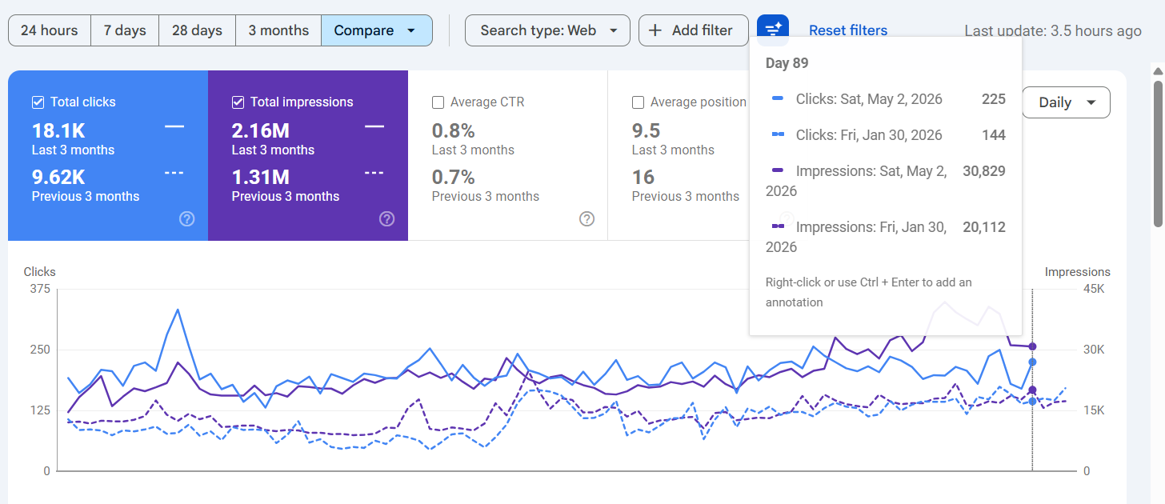Click the blue clicks data point on chart
This screenshot has width=1165, height=504.
click(1032, 362)
